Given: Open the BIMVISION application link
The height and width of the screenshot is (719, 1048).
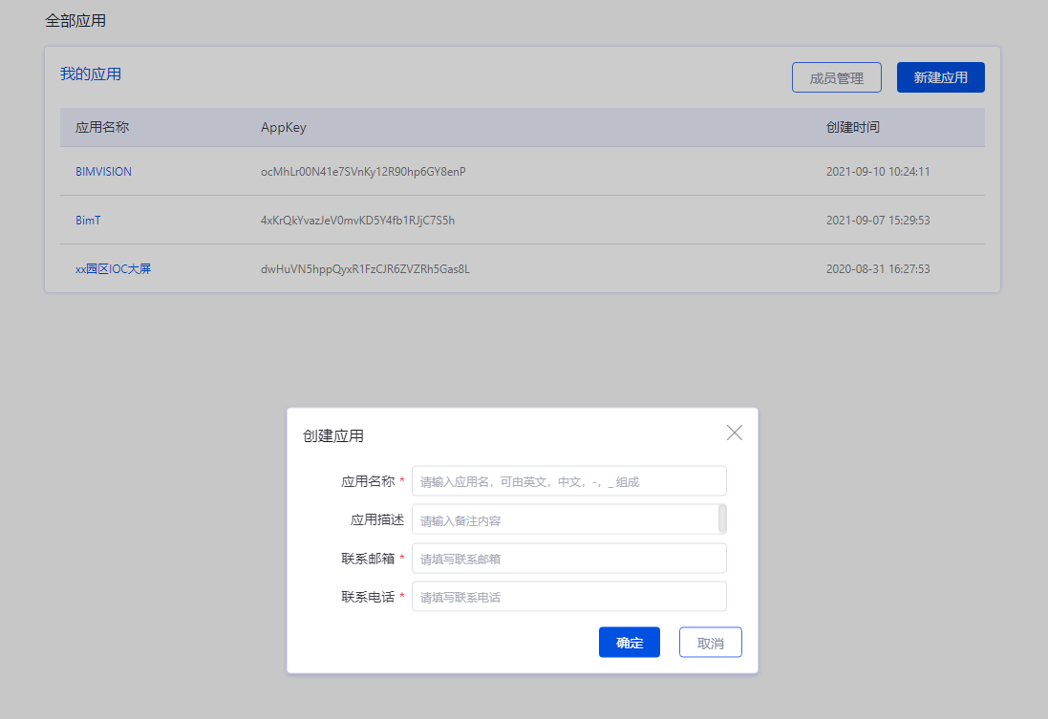Looking at the screenshot, I should tap(103, 172).
